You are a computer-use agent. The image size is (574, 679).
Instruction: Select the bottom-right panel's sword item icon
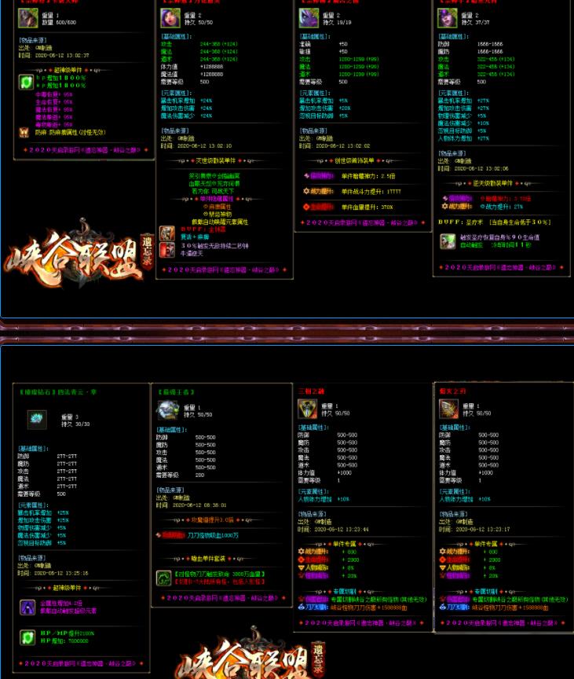pyautogui.click(x=448, y=409)
